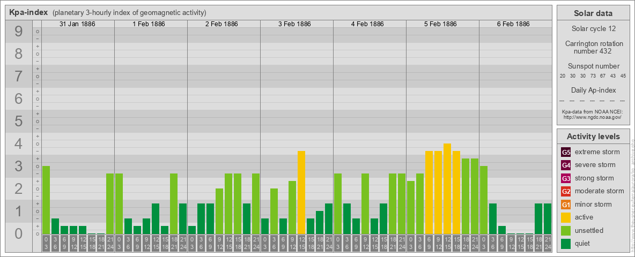Click the yellow 'active' legend swatch
Image resolution: width=635 pixels, height=257 pixels.
[x=566, y=217]
